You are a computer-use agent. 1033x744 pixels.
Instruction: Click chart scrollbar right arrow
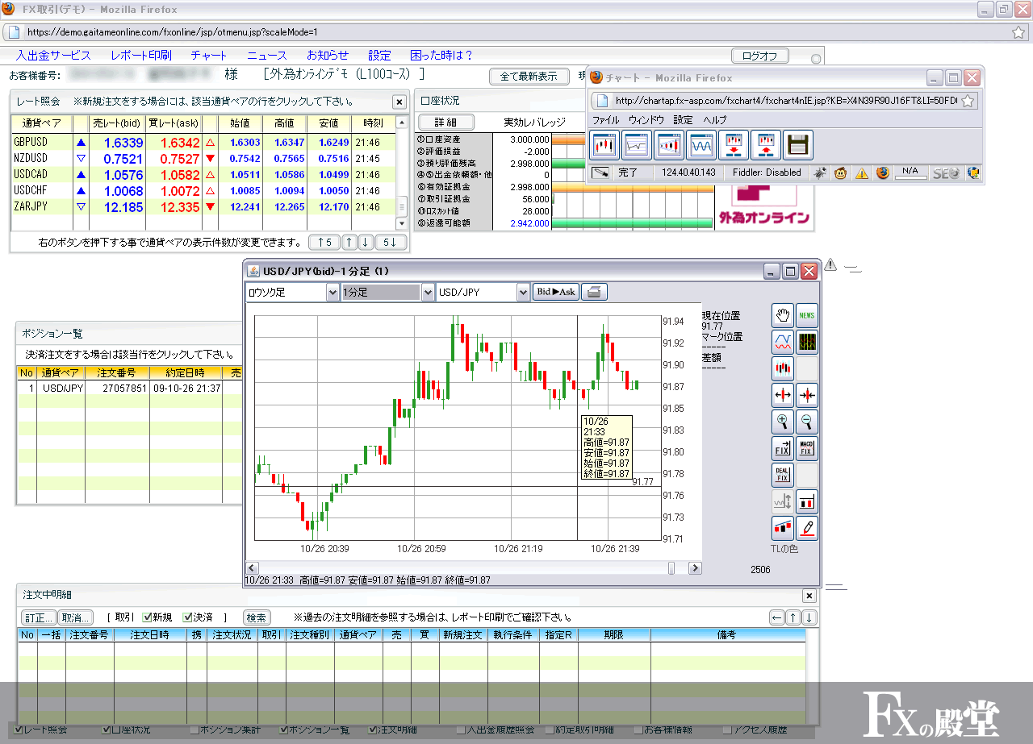pos(695,568)
